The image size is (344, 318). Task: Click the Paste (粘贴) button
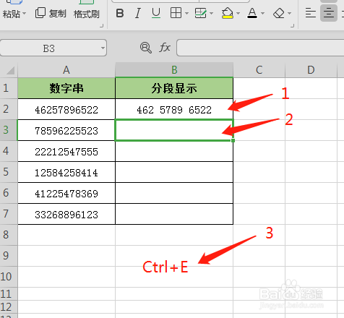[12, 14]
